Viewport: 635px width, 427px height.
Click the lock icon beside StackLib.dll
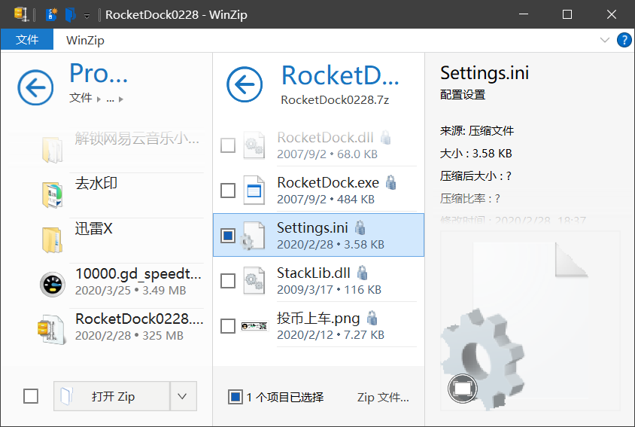tap(362, 273)
